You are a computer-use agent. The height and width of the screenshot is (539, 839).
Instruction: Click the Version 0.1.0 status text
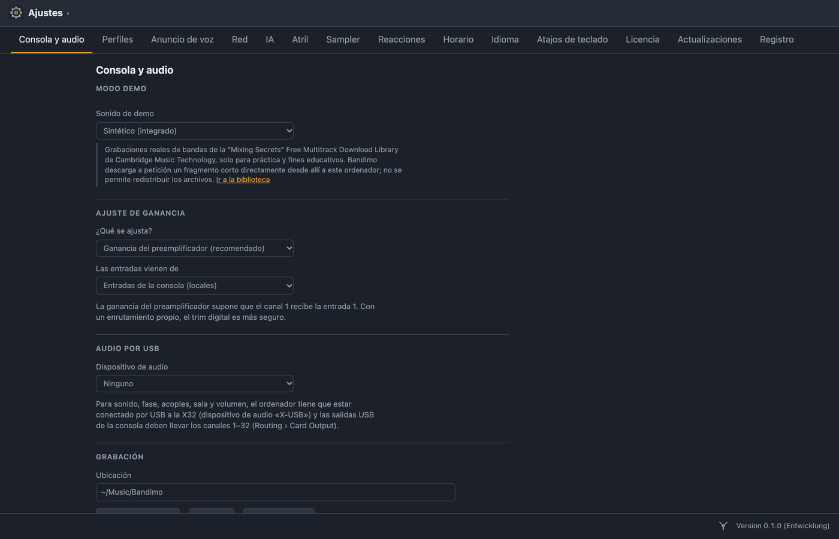click(x=783, y=526)
